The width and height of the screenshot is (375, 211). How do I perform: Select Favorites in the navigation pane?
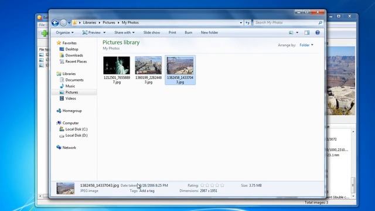69,43
